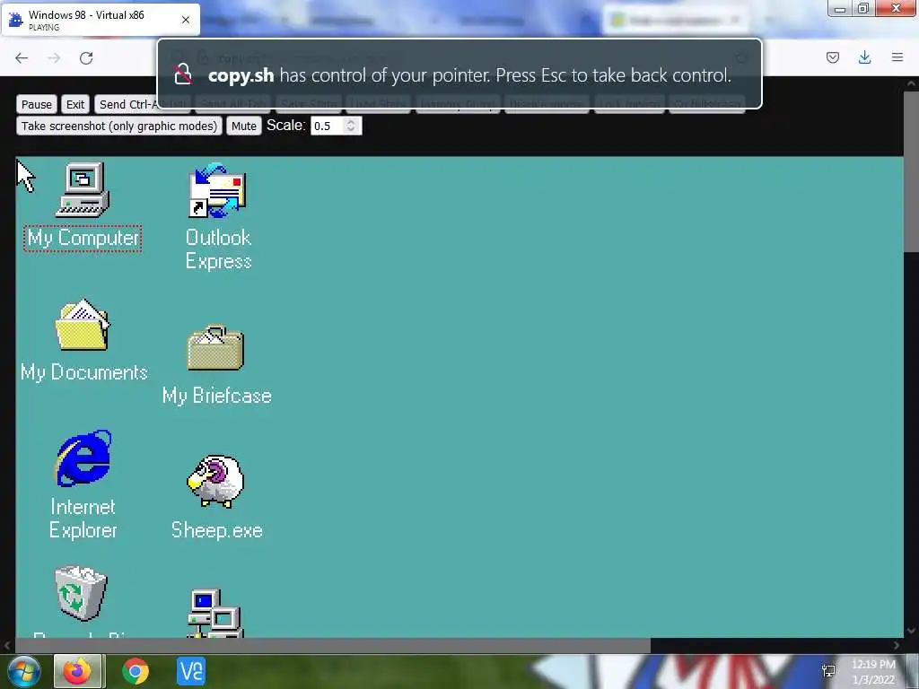The height and width of the screenshot is (689, 919).
Task: Increase the Scale value with the up stepper
Action: click(x=351, y=122)
